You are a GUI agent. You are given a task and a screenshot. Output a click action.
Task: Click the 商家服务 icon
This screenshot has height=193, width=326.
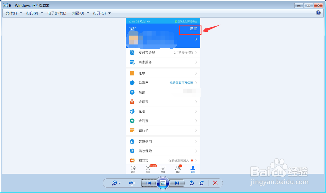coord(132,62)
